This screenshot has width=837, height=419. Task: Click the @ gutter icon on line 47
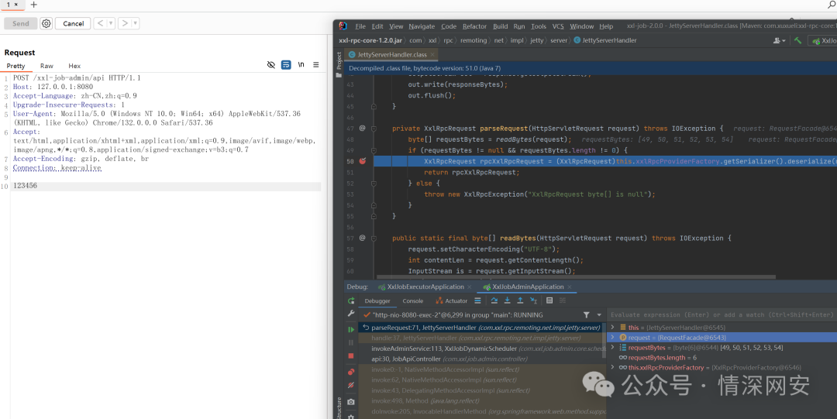pos(362,128)
